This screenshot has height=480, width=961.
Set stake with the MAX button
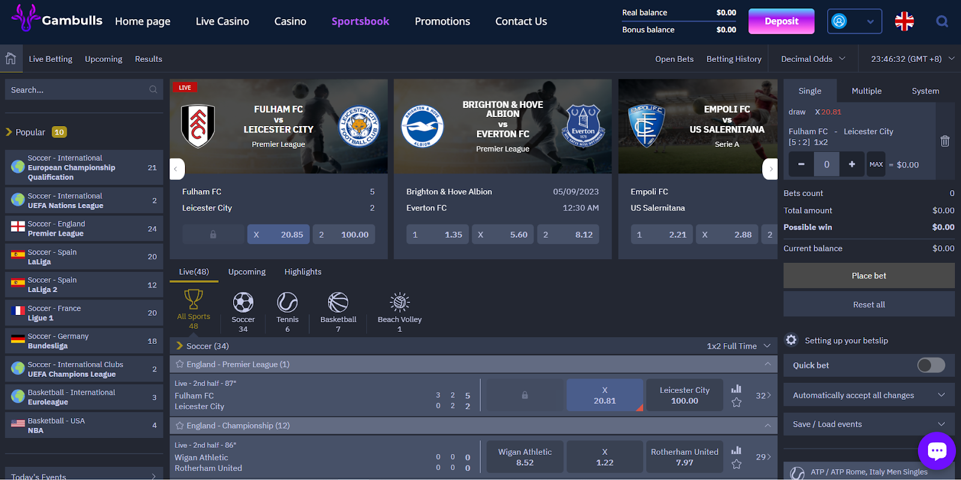click(x=876, y=164)
